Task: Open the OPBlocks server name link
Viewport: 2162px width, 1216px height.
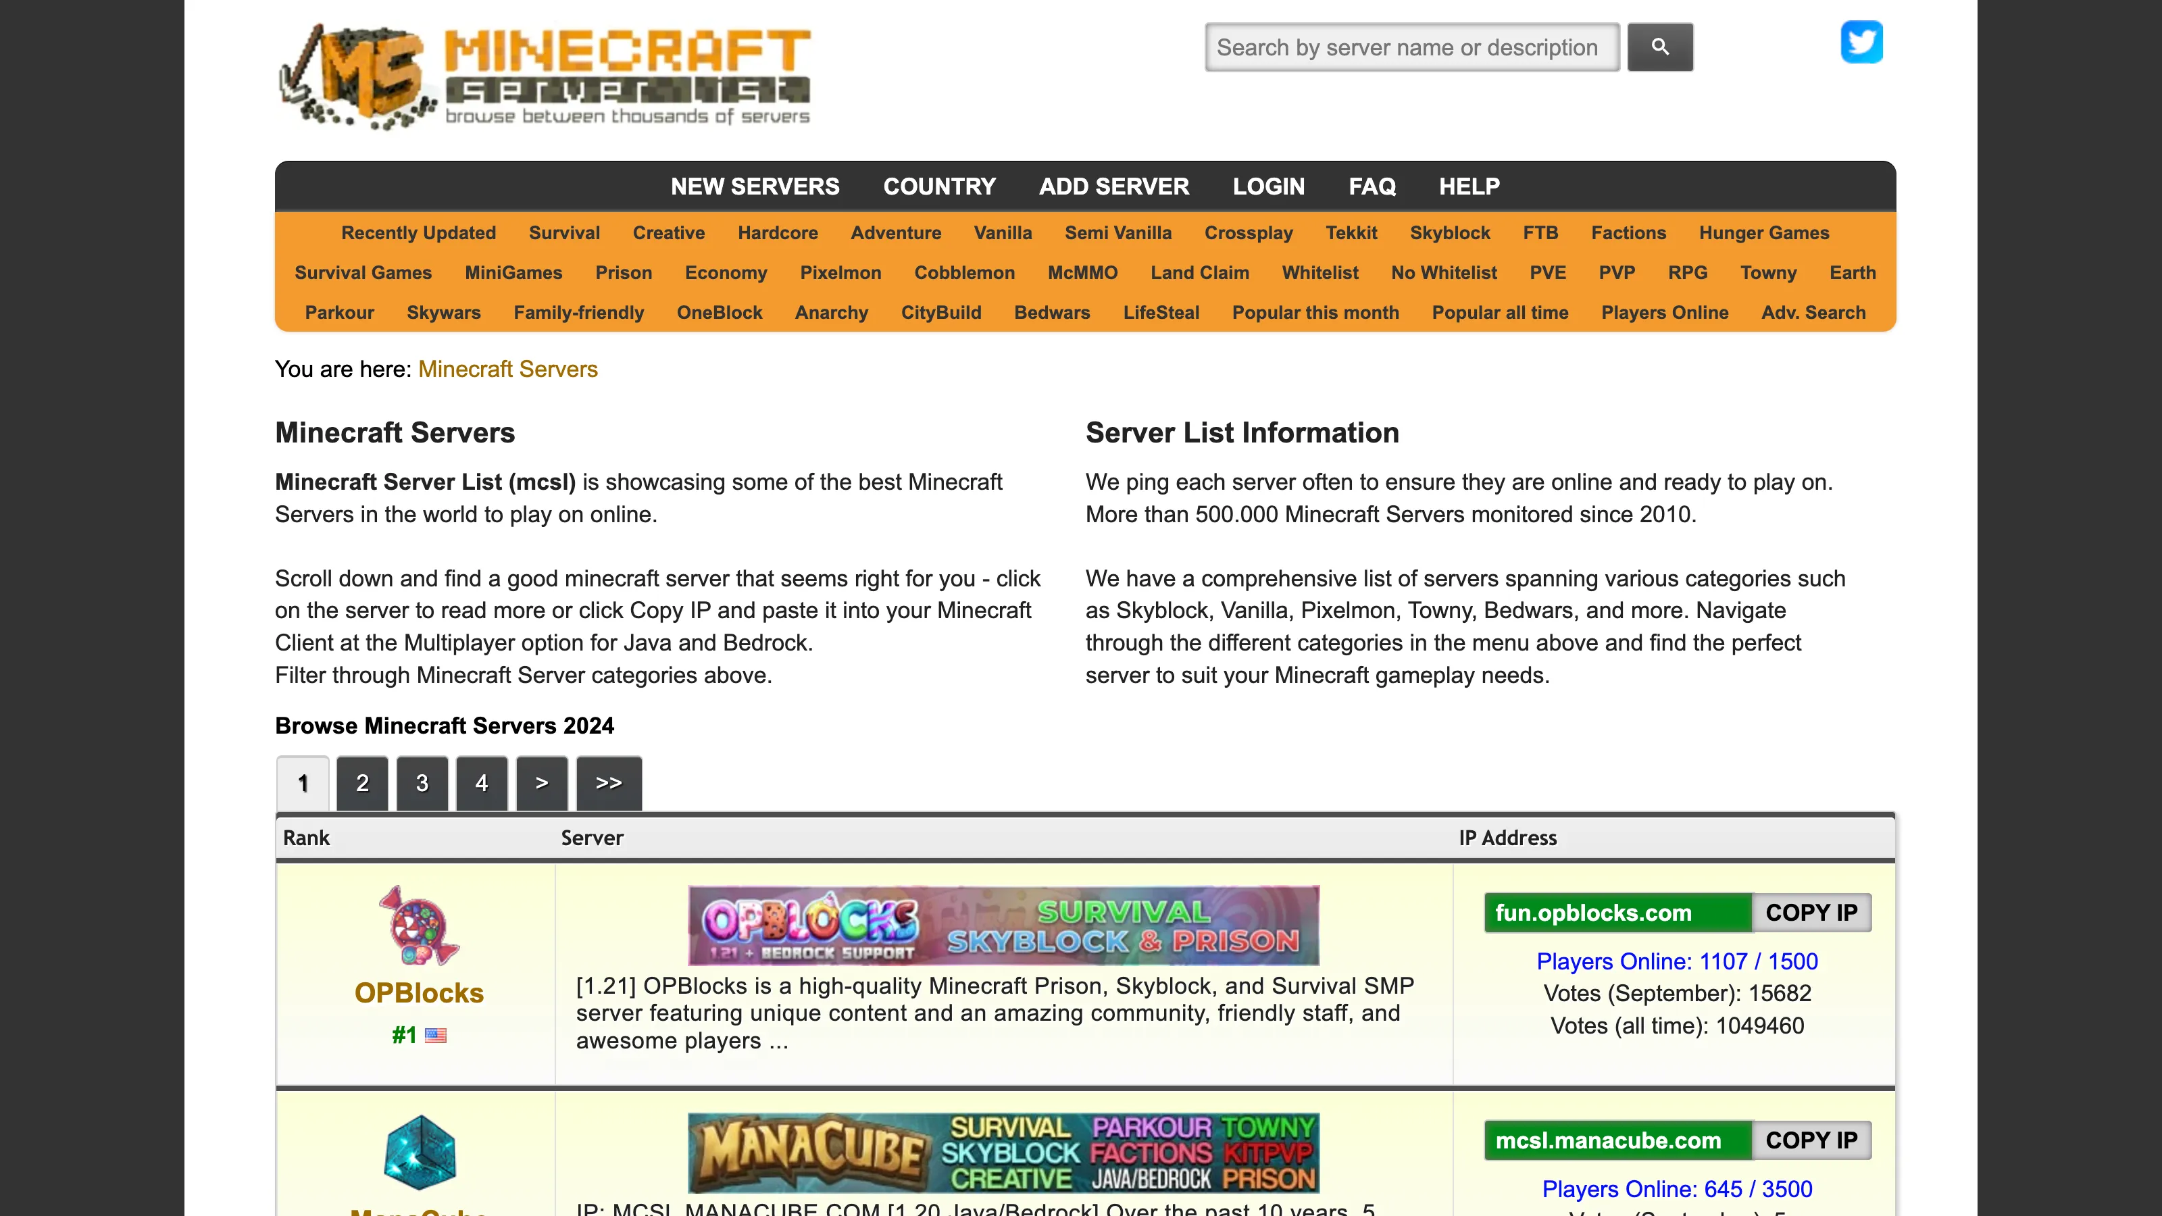Action: 419,993
